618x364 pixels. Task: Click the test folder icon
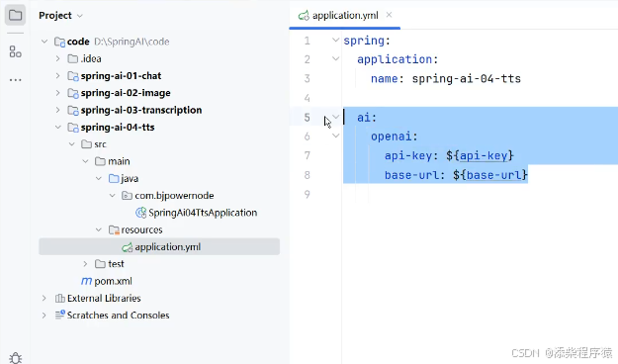pyautogui.click(x=100, y=264)
